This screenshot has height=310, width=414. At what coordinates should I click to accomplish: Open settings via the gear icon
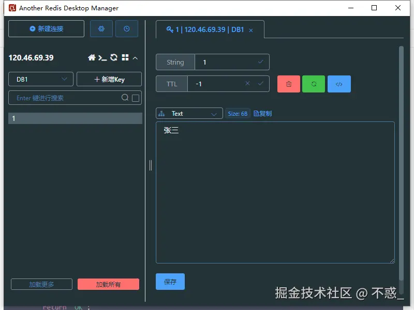click(x=101, y=28)
